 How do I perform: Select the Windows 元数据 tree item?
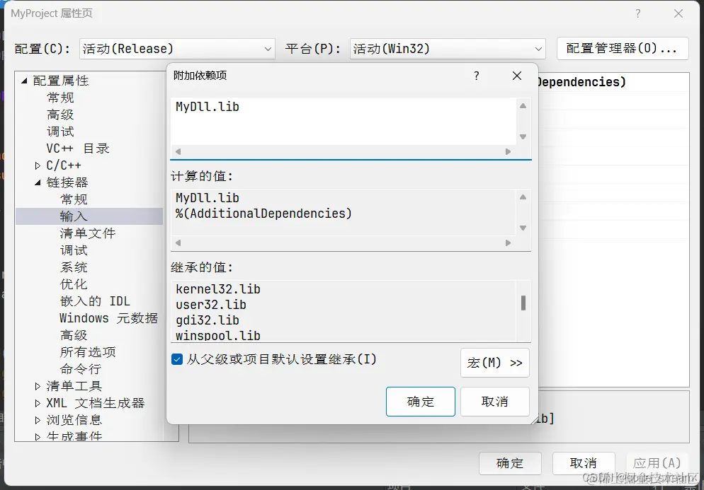(108, 318)
